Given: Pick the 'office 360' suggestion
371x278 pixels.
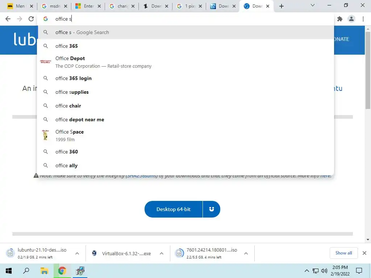Looking at the screenshot, I should (x=185, y=152).
